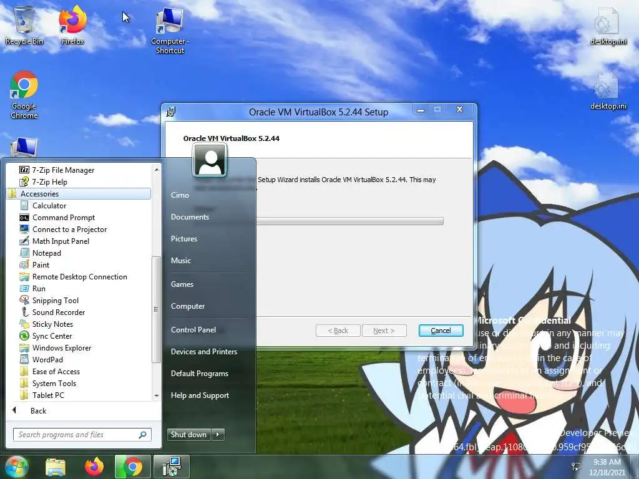
Task: Click the Run icon
Action: pyautogui.click(x=24, y=288)
